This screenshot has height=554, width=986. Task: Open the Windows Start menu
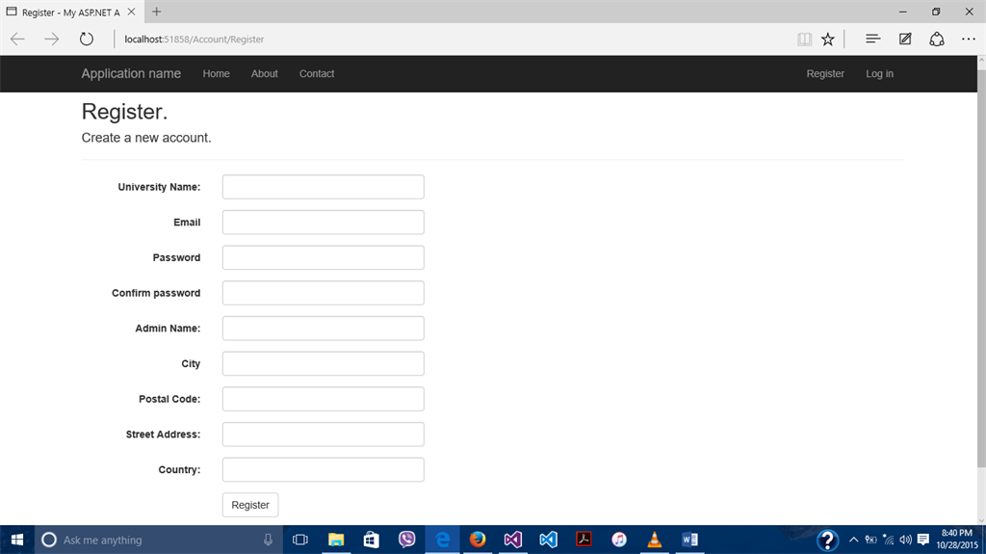pyautogui.click(x=17, y=540)
